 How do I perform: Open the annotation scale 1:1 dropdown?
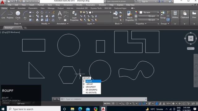click(168, 104)
